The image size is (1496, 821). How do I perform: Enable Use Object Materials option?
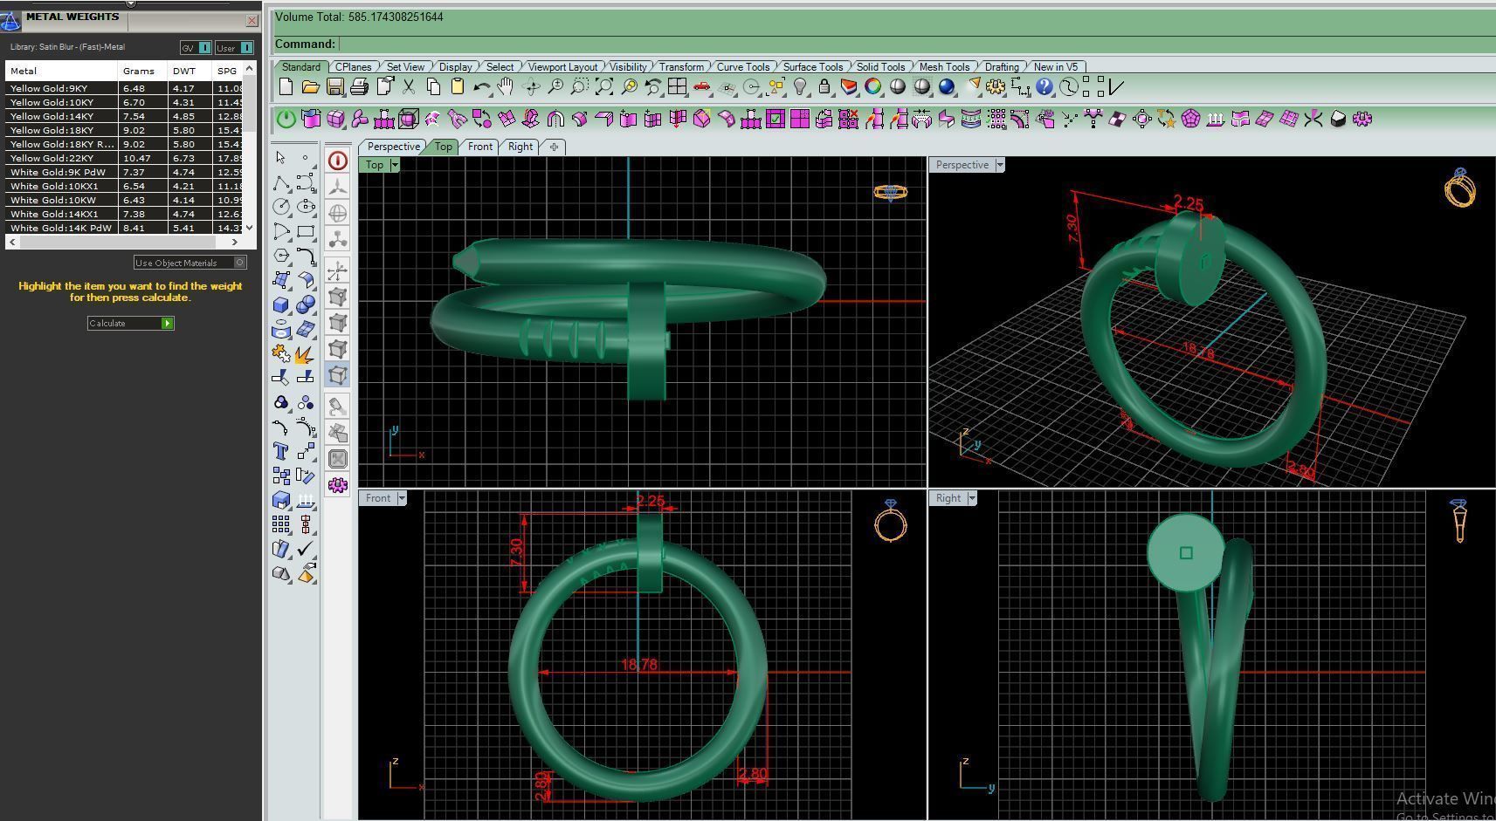pos(190,263)
